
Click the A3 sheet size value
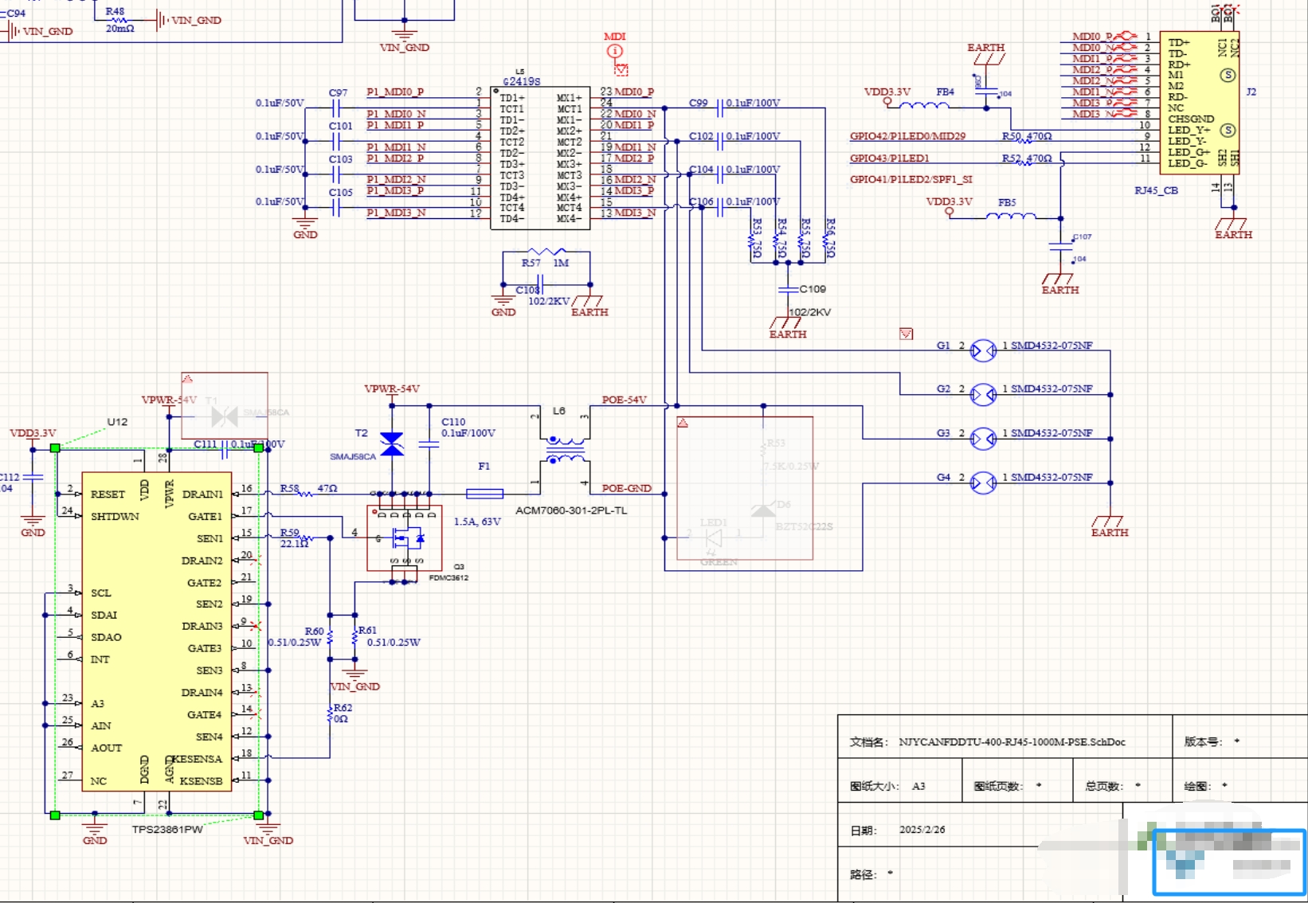click(x=918, y=786)
